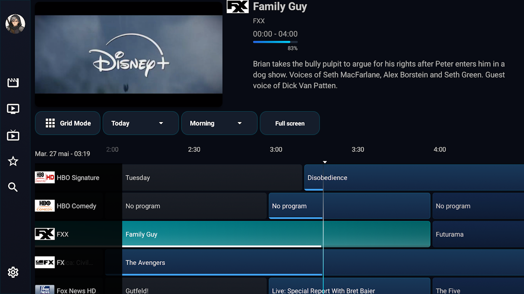This screenshot has width=524, height=294.
Task: Select the Family Guy program on FXX
Action: click(276, 234)
